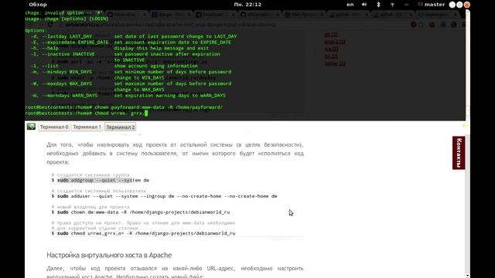
Task: Click the 'sudo chmod u=rwx,g=rx,o=' code line
Action: 144,233
